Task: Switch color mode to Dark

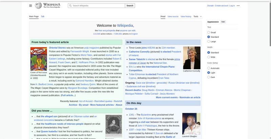Action: click(x=209, y=77)
